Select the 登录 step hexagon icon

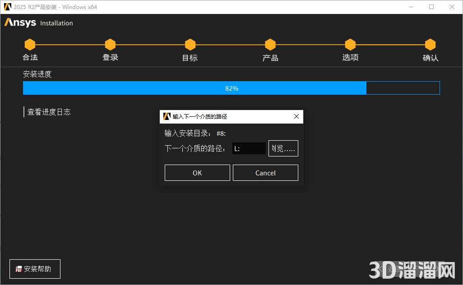coord(110,44)
